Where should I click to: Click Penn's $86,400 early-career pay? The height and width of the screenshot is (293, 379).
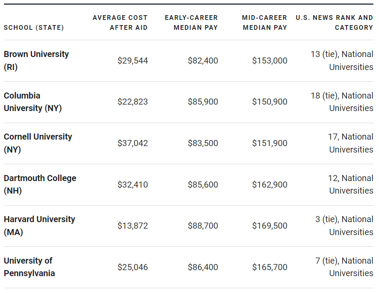(203, 268)
